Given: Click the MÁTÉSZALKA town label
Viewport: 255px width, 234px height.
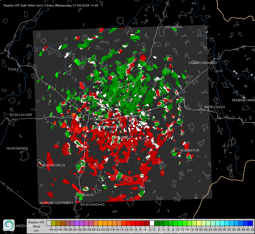Looking at the screenshot, I should (x=215, y=107).
